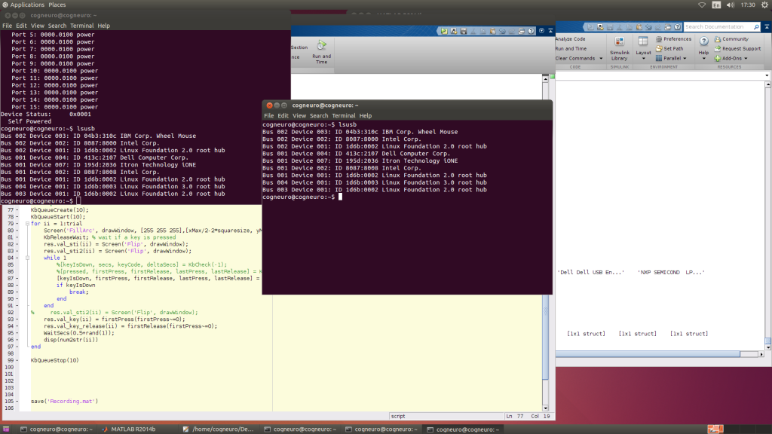Minimize the editor toolstrip with the up-arrow icon
This screenshot has width=772, height=434.
[550, 31]
